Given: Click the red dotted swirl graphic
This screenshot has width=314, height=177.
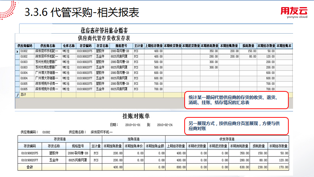Looking at the screenshot, I should (x=8, y=10).
